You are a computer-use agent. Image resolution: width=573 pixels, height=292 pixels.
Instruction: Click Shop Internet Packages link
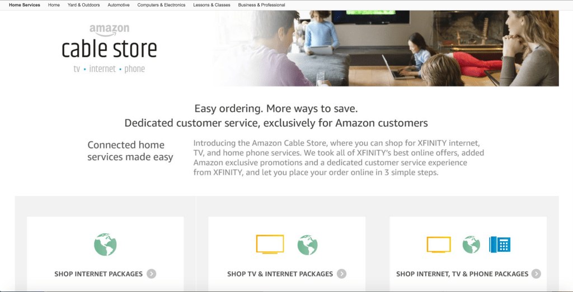[x=98, y=274]
